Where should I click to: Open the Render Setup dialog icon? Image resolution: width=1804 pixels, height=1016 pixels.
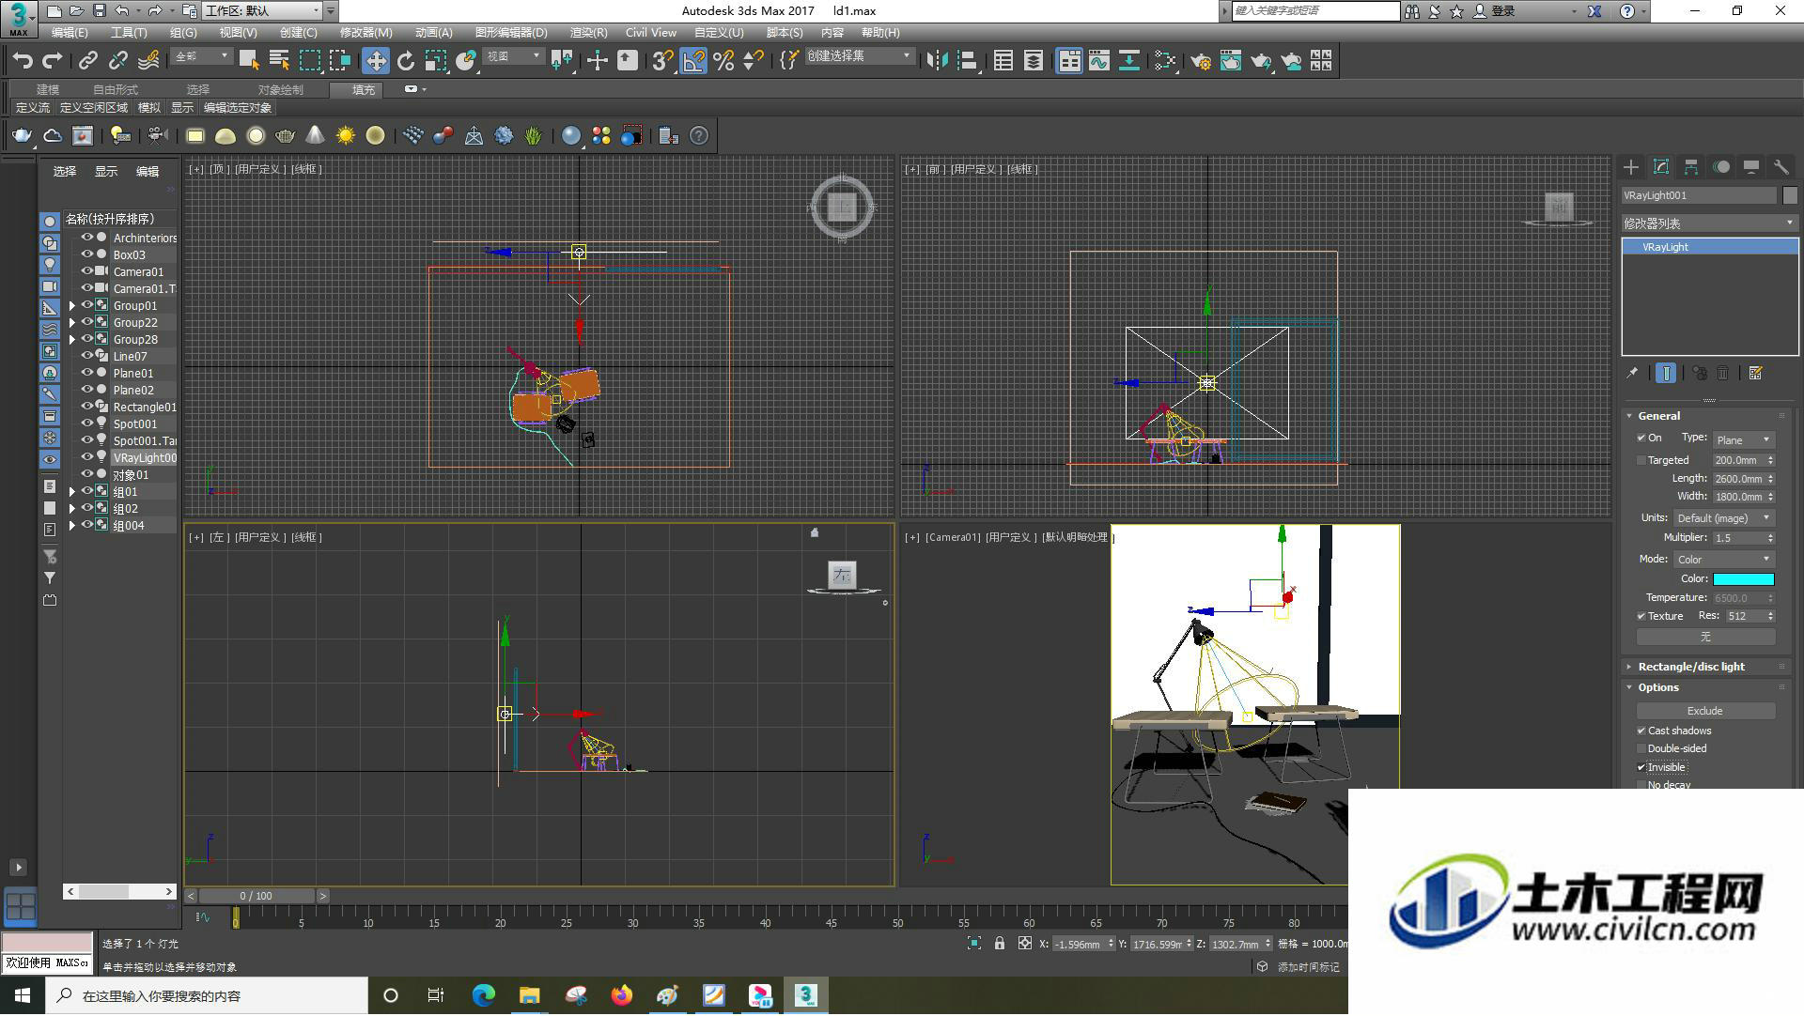point(1201,61)
